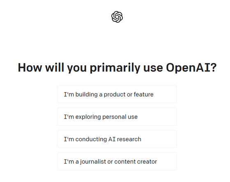Viewport: 230px width, 182px height.
Task: Click the word "OpenAI?" in the heading
Action: [191, 67]
